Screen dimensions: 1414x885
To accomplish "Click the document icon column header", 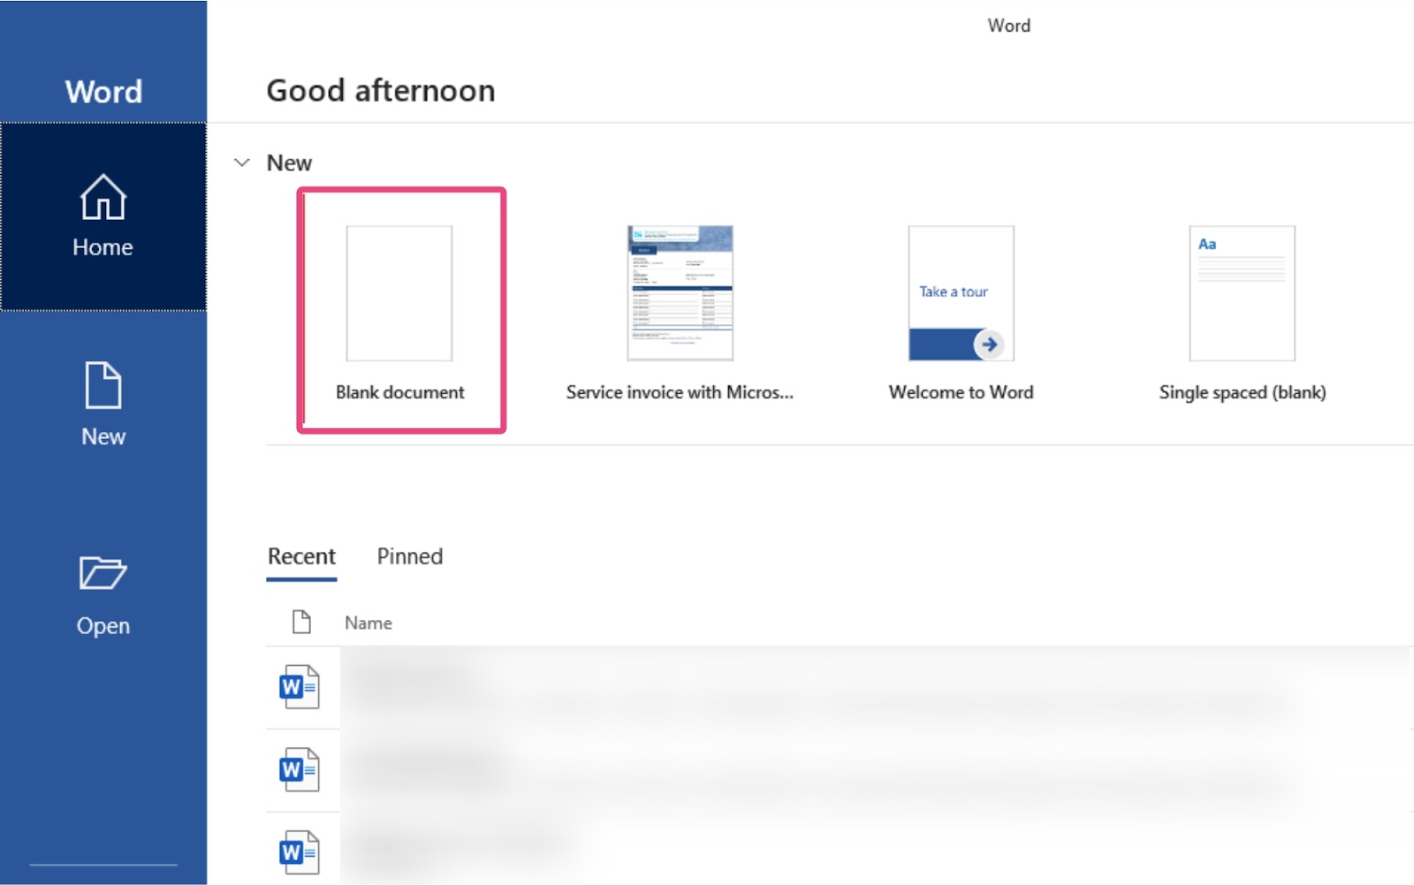I will click(301, 622).
